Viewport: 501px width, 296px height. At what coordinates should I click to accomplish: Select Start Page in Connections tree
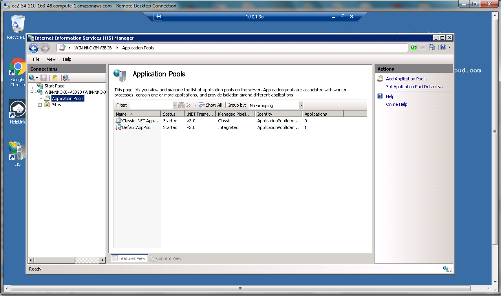pos(54,86)
